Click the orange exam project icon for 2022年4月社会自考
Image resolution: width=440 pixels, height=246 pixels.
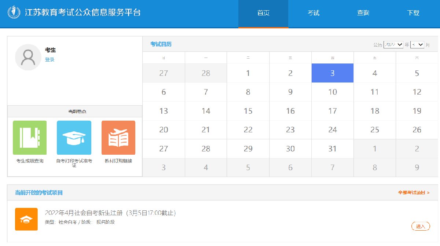[x=26, y=219]
